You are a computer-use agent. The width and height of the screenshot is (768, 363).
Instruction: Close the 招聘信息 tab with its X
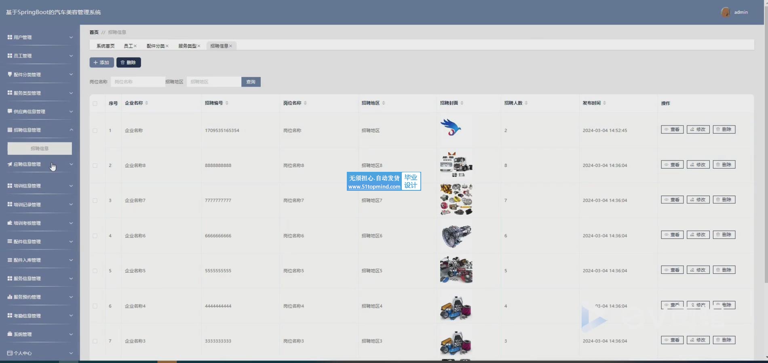click(x=230, y=46)
